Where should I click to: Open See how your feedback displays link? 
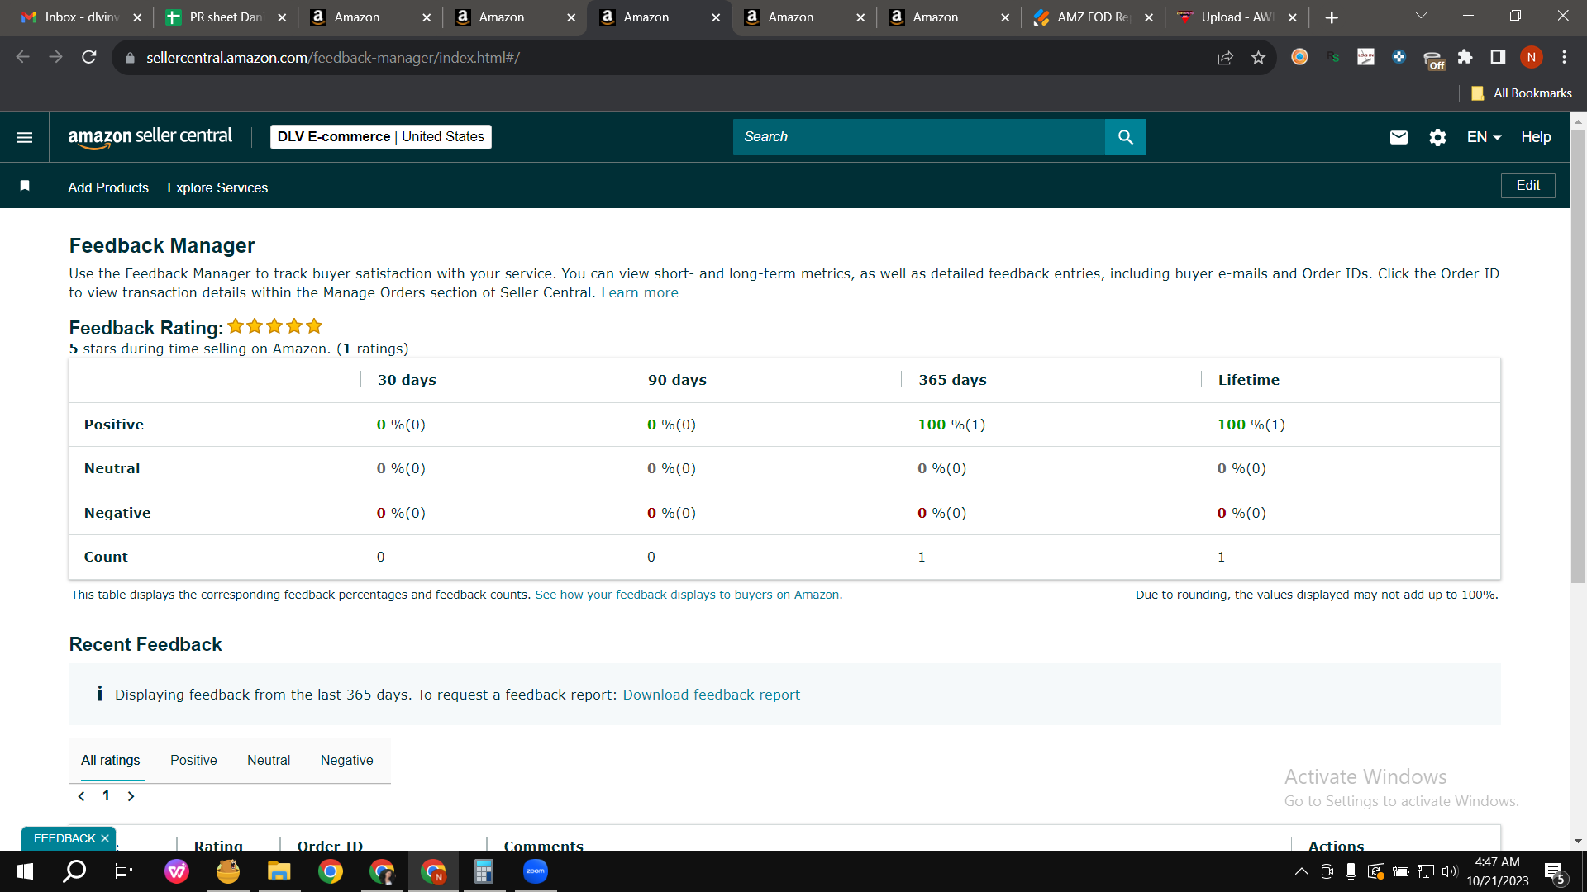[x=689, y=595]
